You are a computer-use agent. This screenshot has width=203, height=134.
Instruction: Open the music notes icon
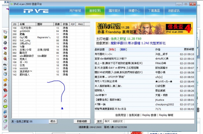pos(5,53)
